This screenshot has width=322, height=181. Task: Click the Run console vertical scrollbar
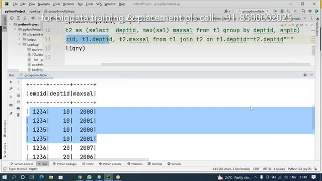313,118
